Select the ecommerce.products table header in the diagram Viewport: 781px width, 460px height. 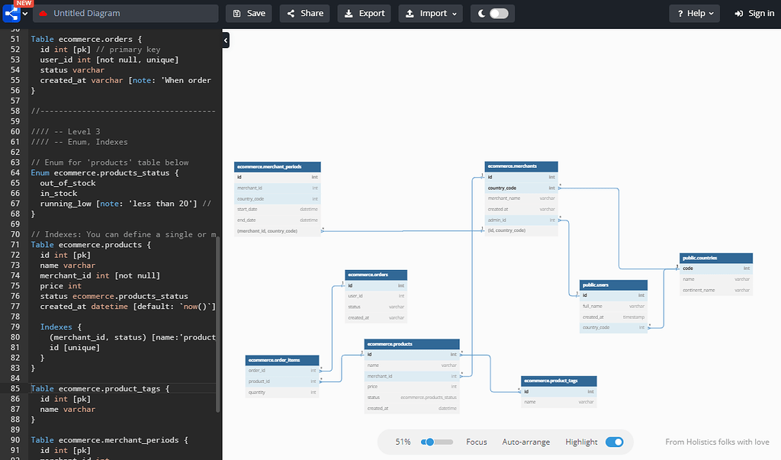click(412, 343)
